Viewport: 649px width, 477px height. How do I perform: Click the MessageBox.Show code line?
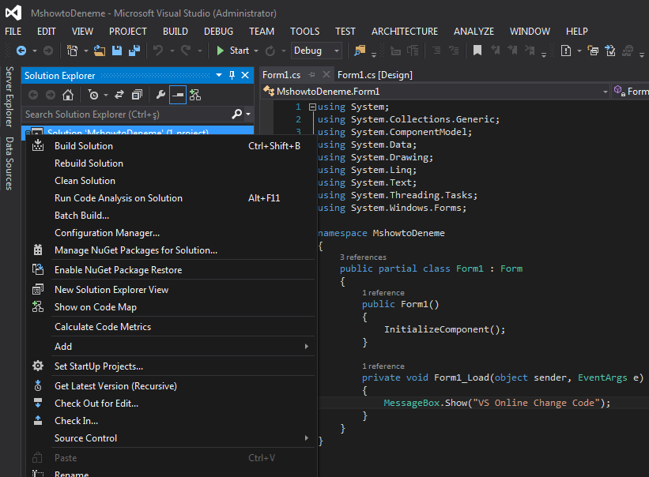point(496,403)
